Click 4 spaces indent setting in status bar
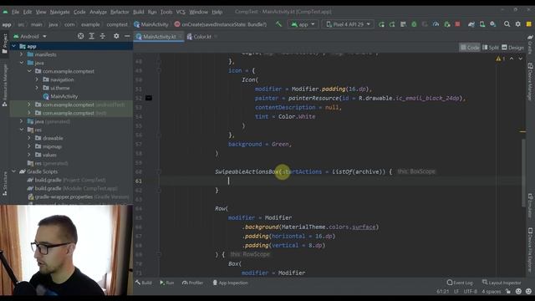 click(x=491, y=292)
